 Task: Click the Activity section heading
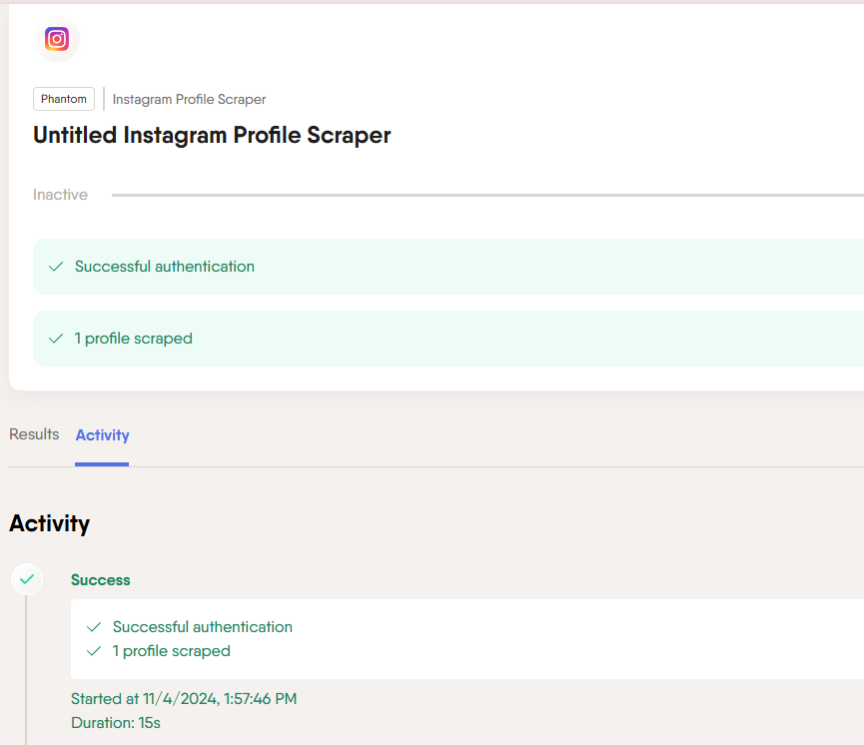coord(50,523)
